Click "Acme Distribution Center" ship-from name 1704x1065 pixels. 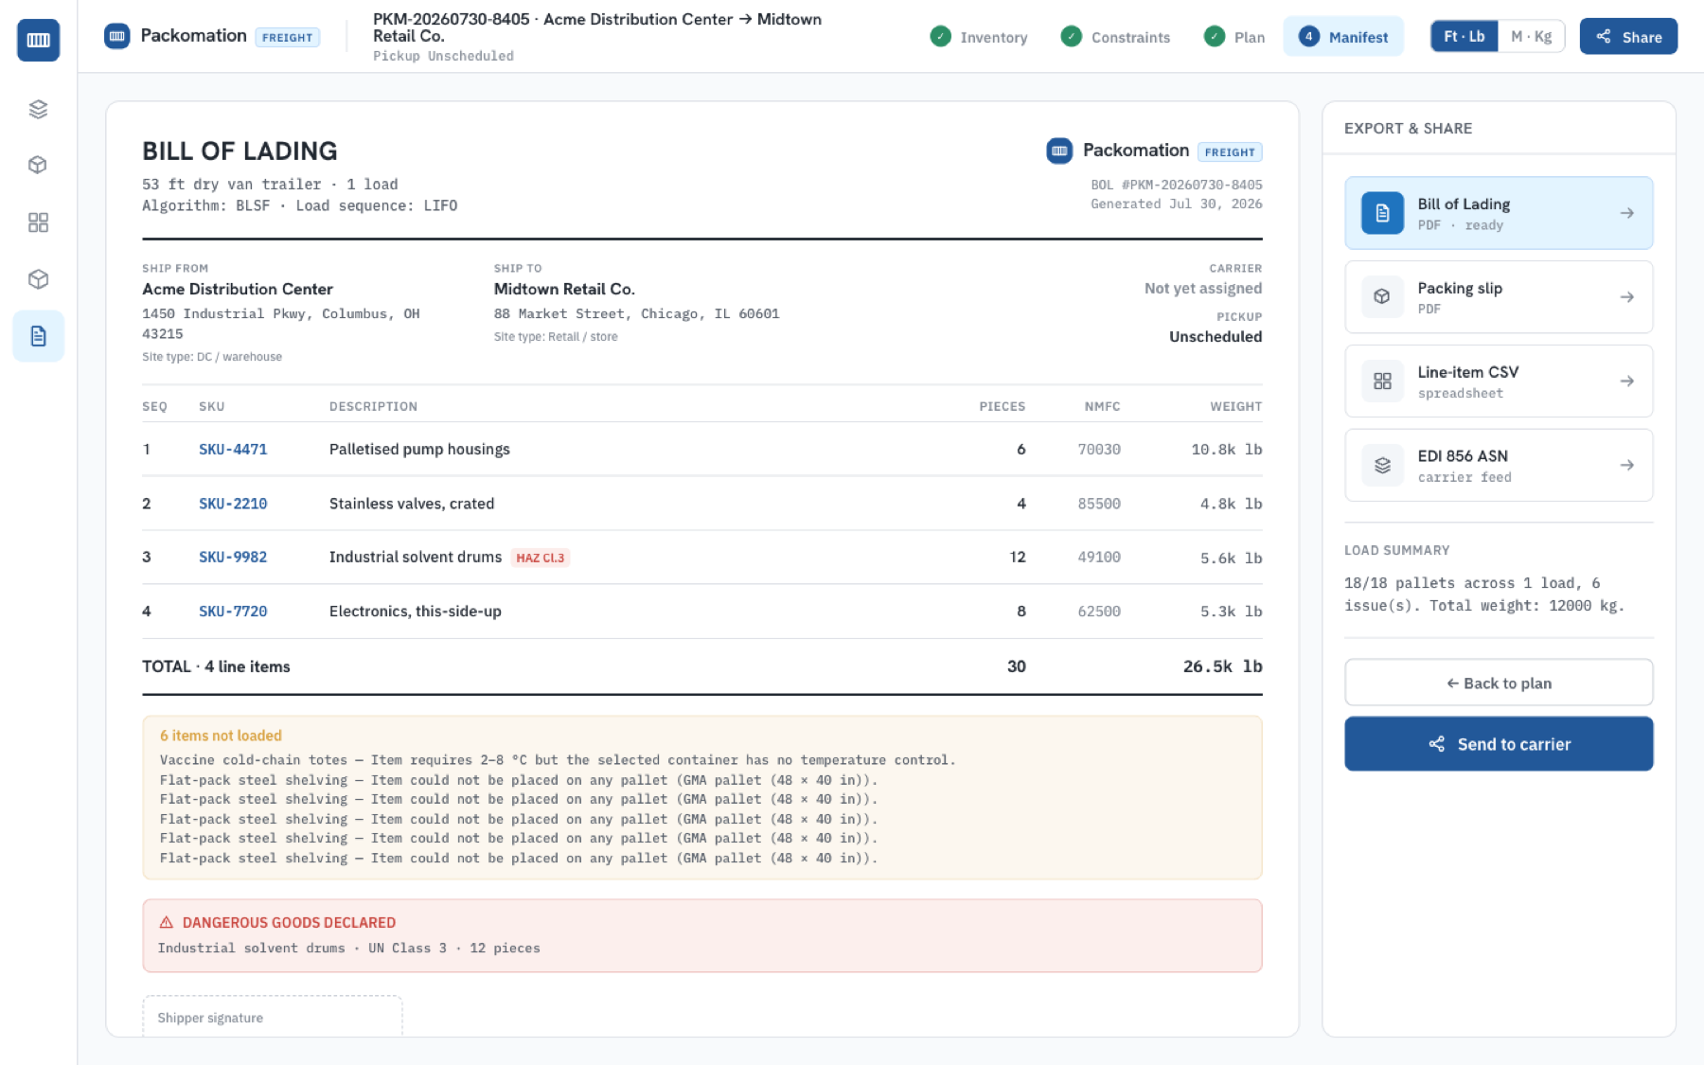(x=238, y=289)
